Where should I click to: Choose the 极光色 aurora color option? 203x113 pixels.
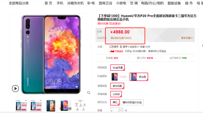pyautogui.click(x=139, y=77)
